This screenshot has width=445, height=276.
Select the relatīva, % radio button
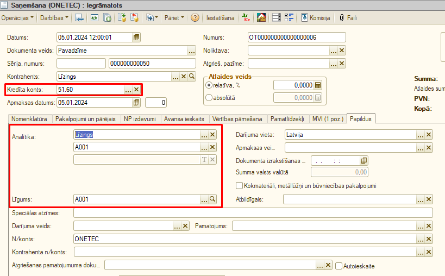tap(209, 85)
